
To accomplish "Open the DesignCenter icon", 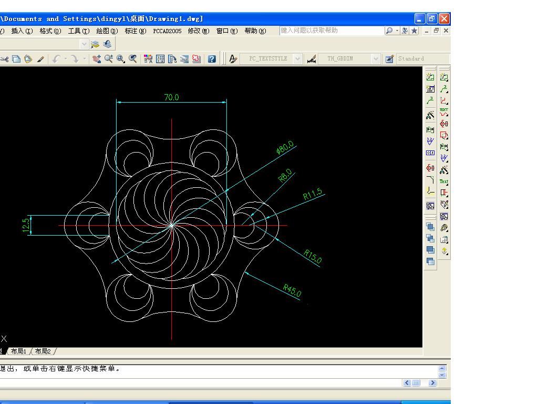I will click(160, 59).
